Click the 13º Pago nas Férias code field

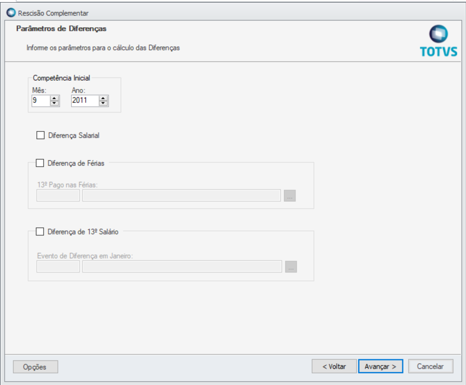point(58,196)
